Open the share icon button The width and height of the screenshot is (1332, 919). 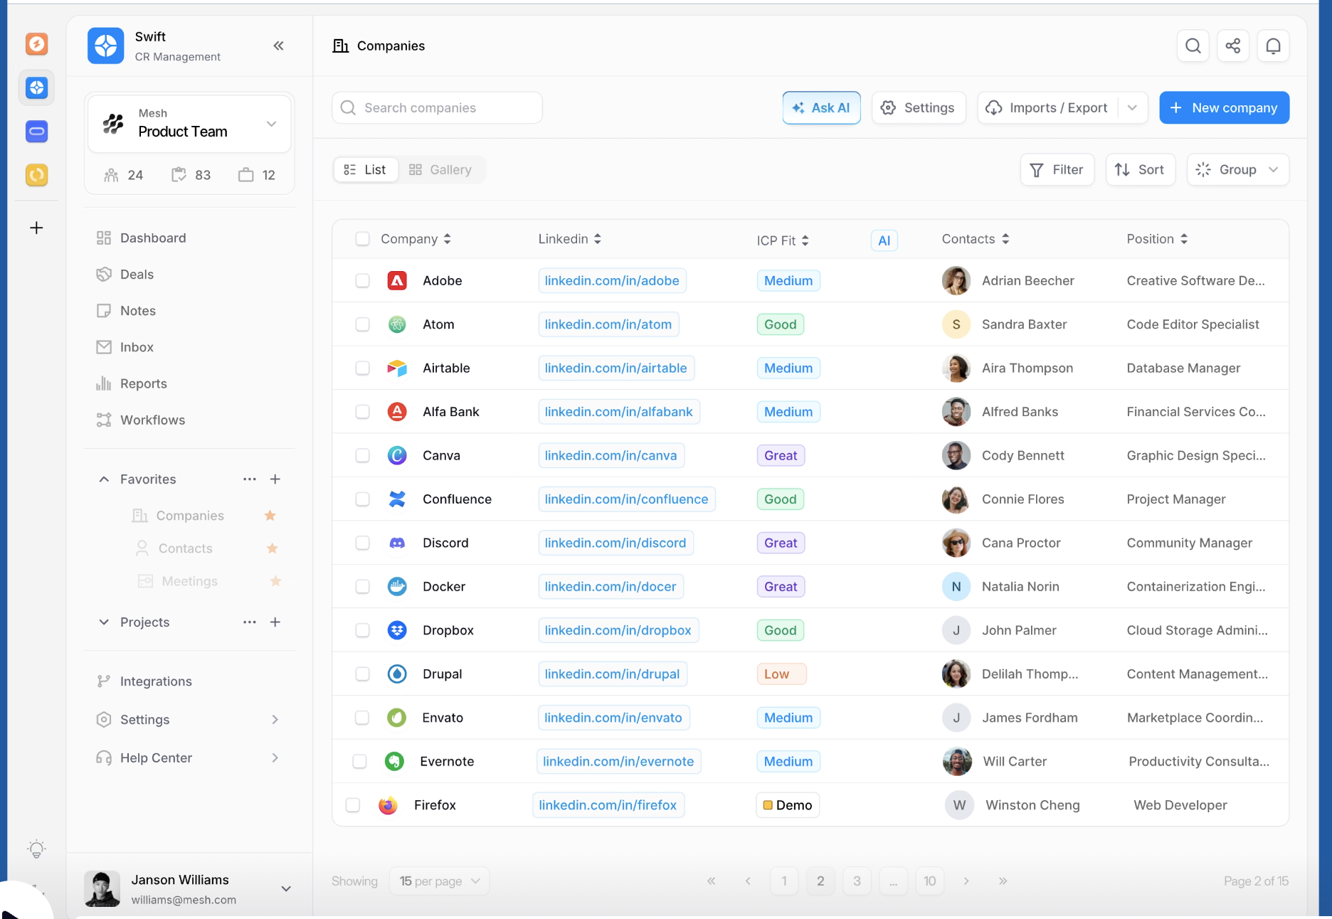coord(1233,46)
